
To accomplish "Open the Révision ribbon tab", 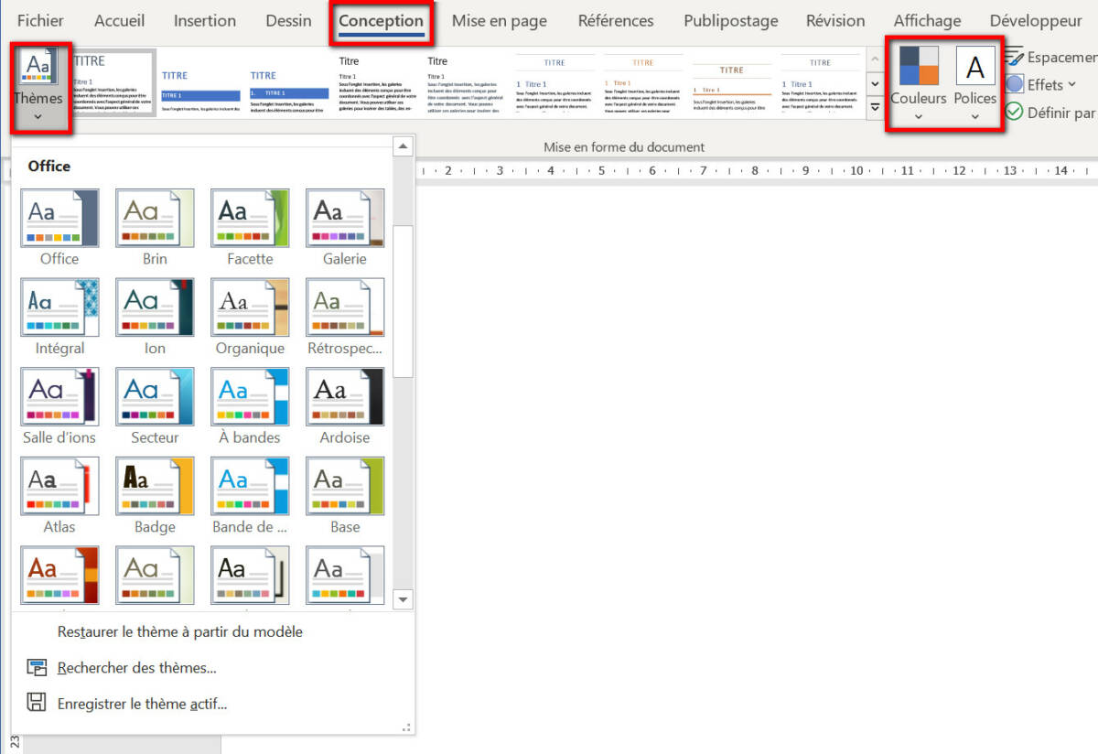I will click(x=834, y=20).
